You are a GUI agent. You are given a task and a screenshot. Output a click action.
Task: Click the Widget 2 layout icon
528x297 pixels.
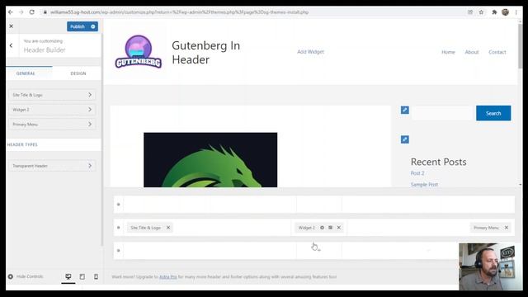pyautogui.click(x=330, y=228)
